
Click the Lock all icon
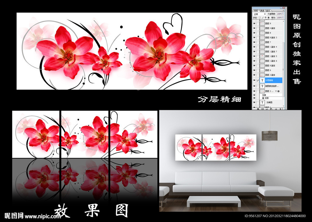tap(268, 17)
